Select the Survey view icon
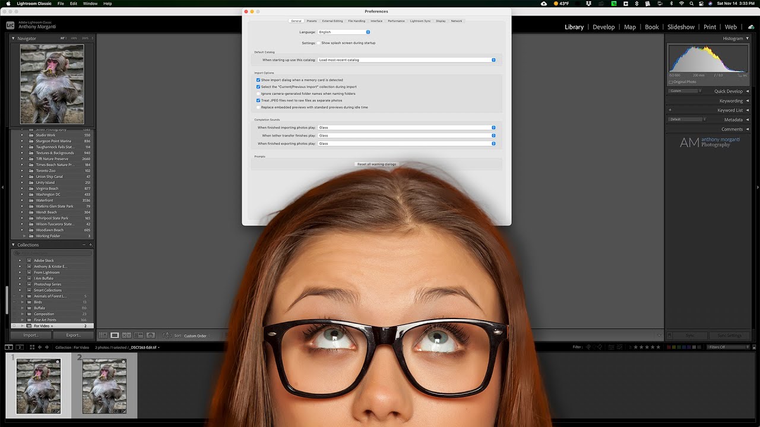 click(x=138, y=336)
